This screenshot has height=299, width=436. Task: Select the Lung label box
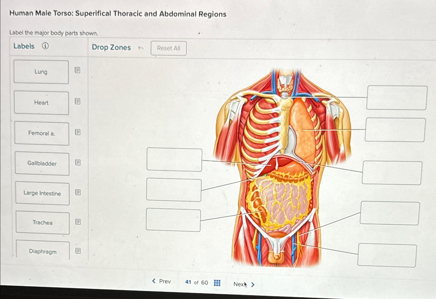point(41,72)
